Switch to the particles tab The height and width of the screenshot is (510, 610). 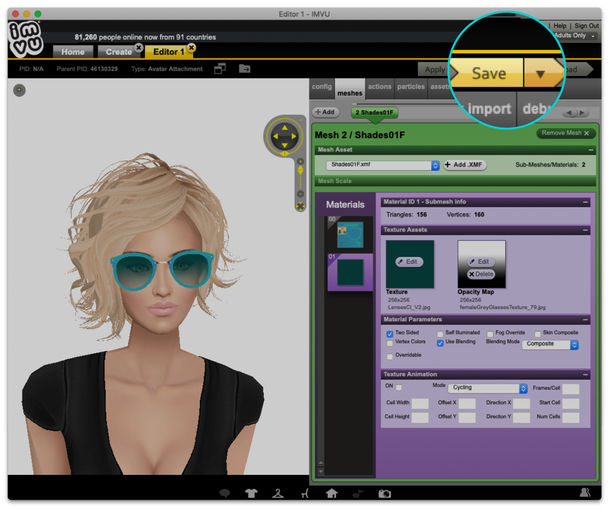tap(411, 87)
